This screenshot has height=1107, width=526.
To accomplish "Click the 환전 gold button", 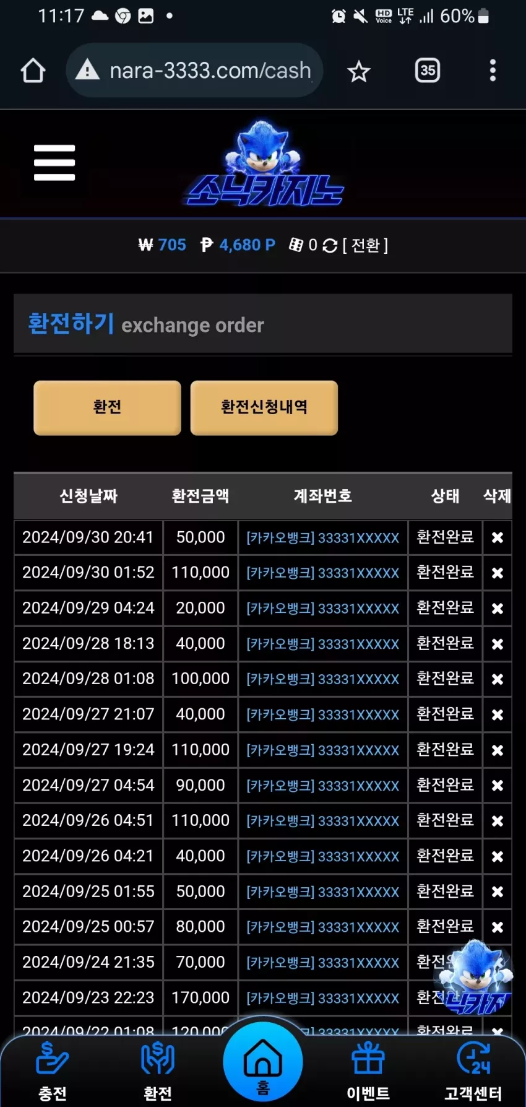I will pyautogui.click(x=107, y=407).
